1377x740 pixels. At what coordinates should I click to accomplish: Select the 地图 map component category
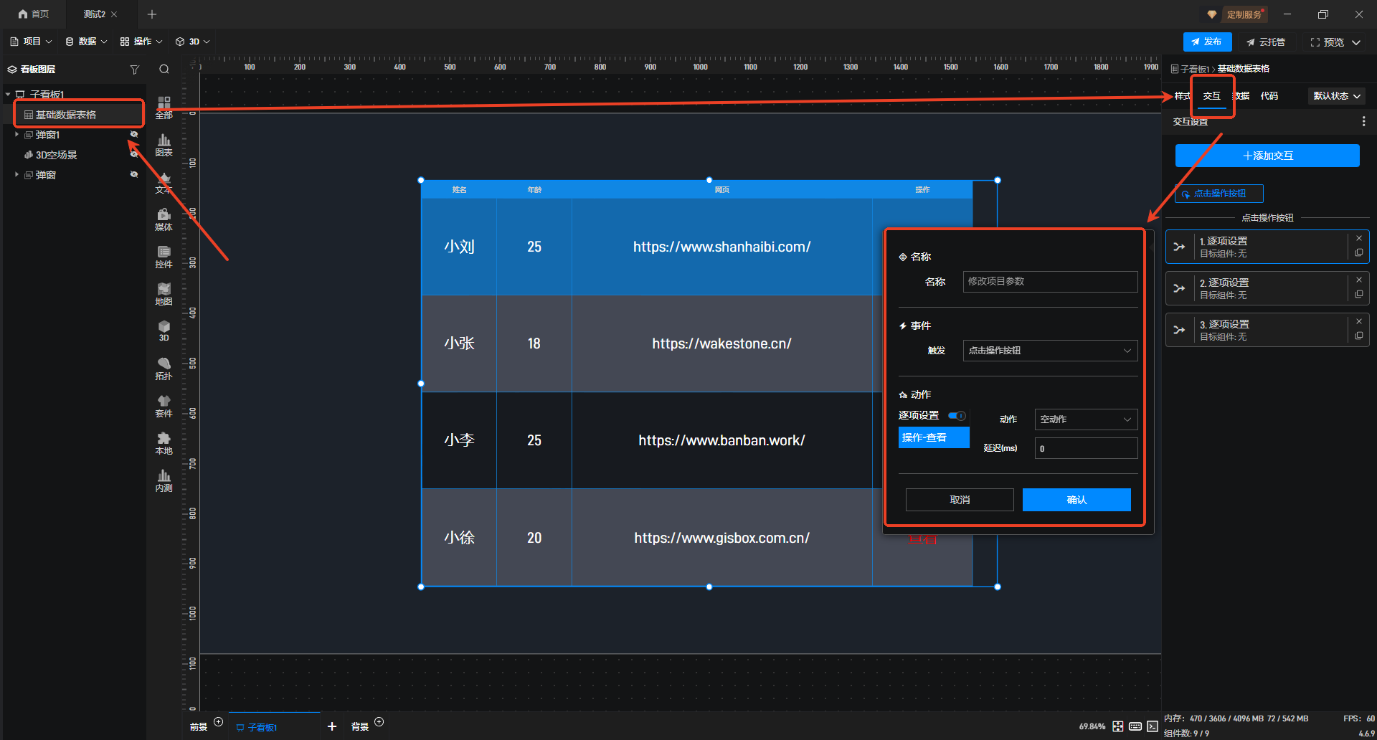164,293
